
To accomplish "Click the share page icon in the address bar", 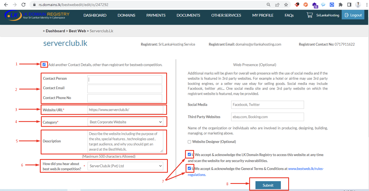I will (x=277, y=5).
